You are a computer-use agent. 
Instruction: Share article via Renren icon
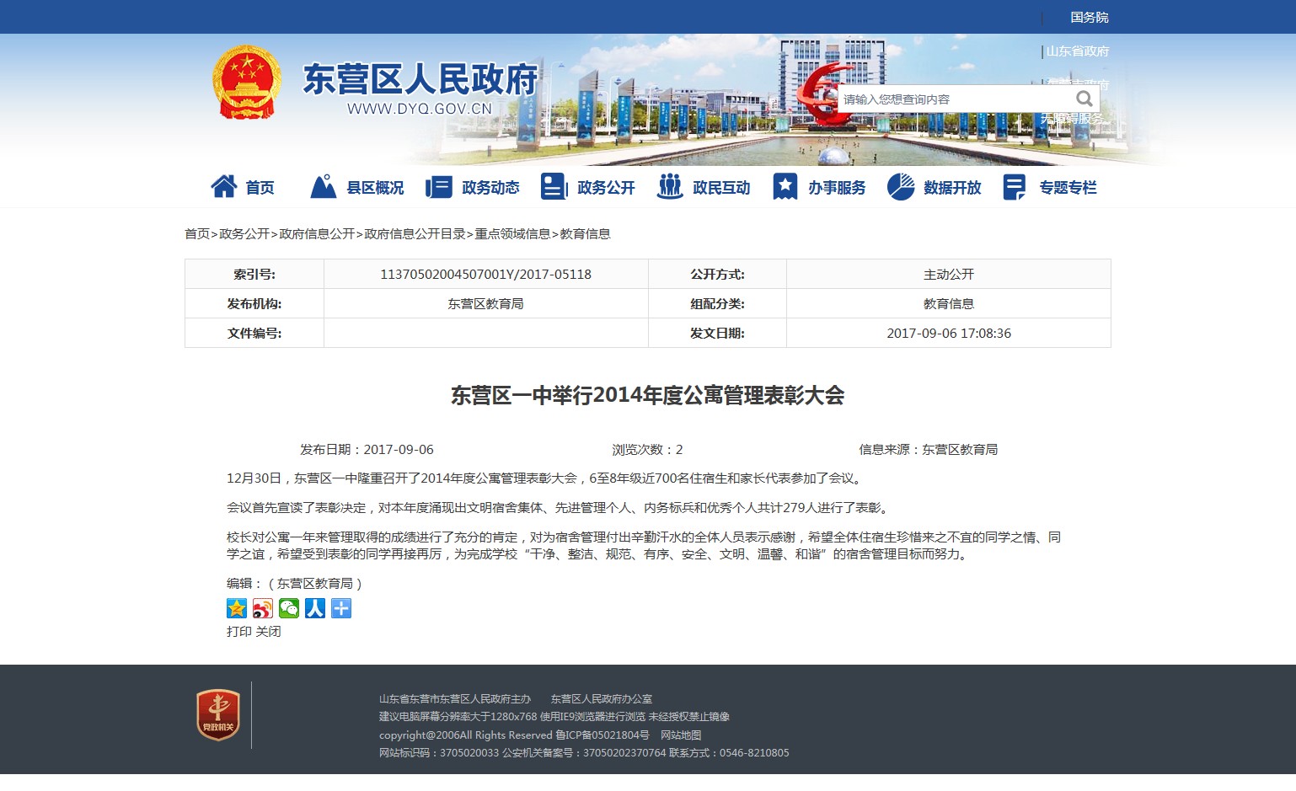pyautogui.click(x=315, y=608)
